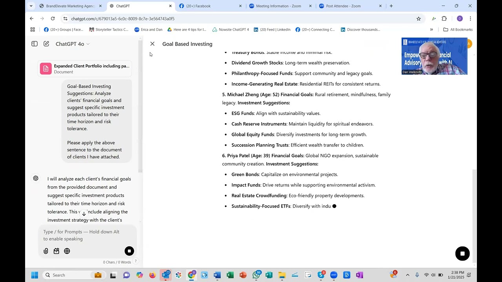This screenshot has height=282, width=502.
Task: Open Erica and Dan bookmark
Action: point(148,29)
